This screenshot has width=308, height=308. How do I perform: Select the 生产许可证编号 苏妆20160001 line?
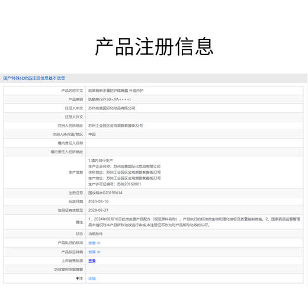115,184
